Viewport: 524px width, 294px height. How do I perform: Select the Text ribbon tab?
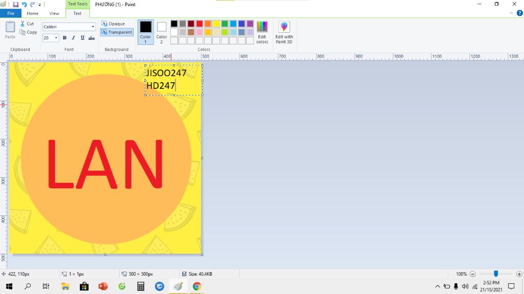click(x=77, y=13)
